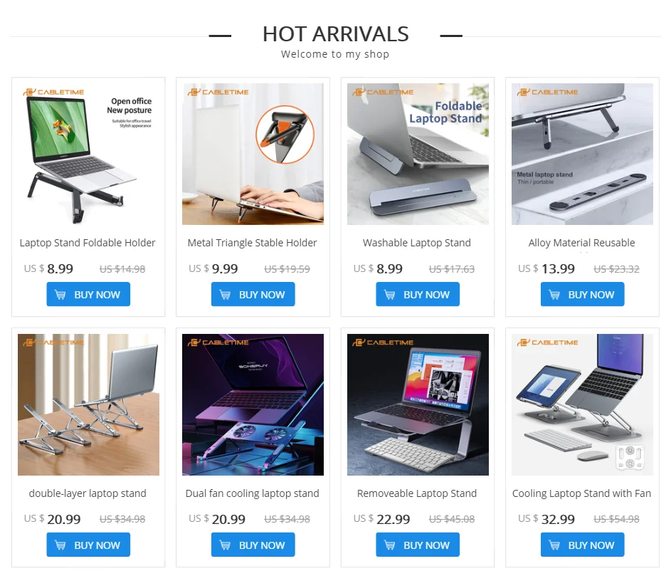The width and height of the screenshot is (671, 571).
Task: Click cart icon on Alloy Material Reusable button
Action: click(x=554, y=295)
